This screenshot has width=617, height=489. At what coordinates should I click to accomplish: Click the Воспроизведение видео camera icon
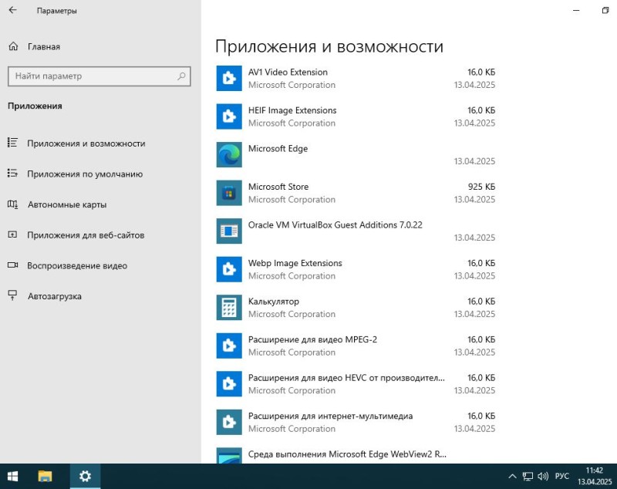point(12,265)
